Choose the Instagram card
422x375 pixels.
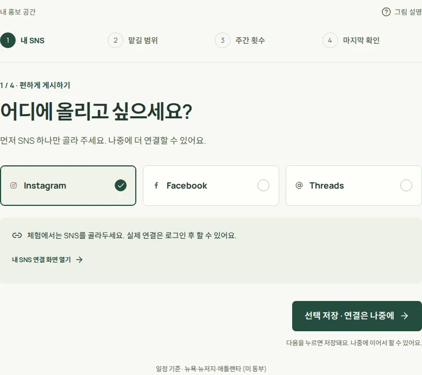[68, 185]
